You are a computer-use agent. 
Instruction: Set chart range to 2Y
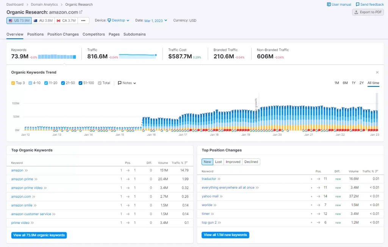[x=361, y=83]
